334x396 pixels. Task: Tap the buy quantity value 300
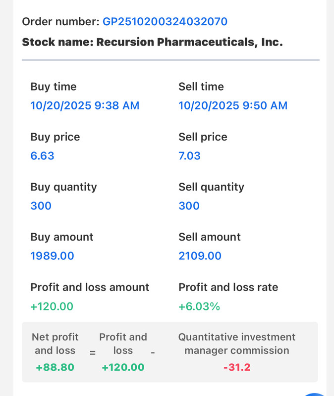click(41, 206)
